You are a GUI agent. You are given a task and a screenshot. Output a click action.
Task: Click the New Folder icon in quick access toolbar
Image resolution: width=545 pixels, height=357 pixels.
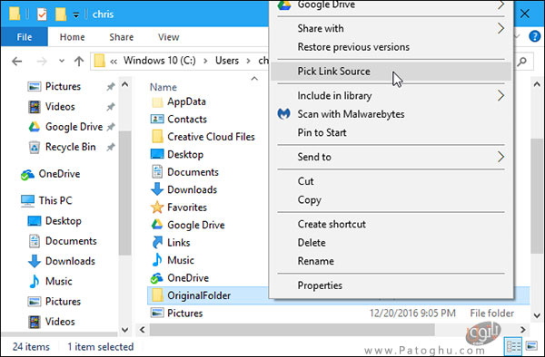[x=61, y=14]
